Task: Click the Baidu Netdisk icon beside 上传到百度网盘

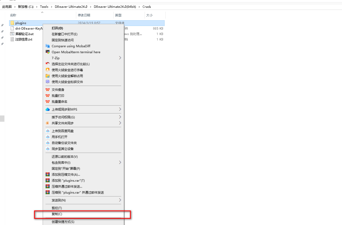Action: click(x=47, y=131)
